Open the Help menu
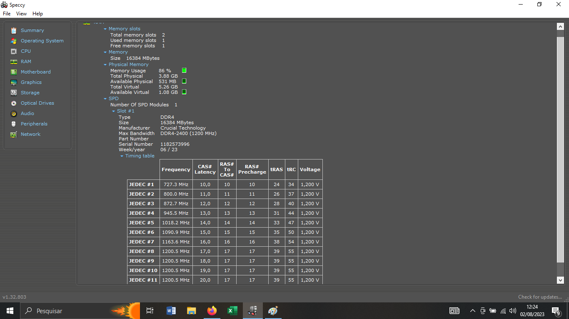 click(x=37, y=14)
